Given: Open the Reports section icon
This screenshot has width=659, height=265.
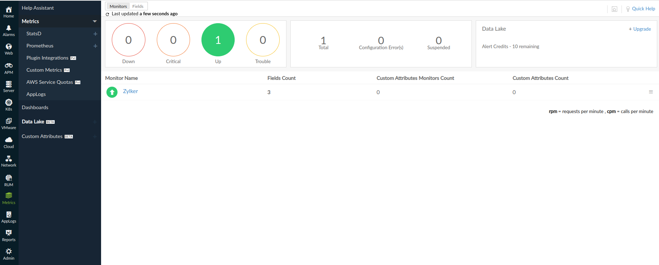Looking at the screenshot, I should click(x=9, y=236).
